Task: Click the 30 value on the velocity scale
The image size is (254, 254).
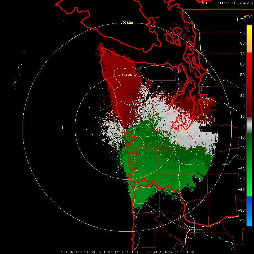Action: (242, 96)
